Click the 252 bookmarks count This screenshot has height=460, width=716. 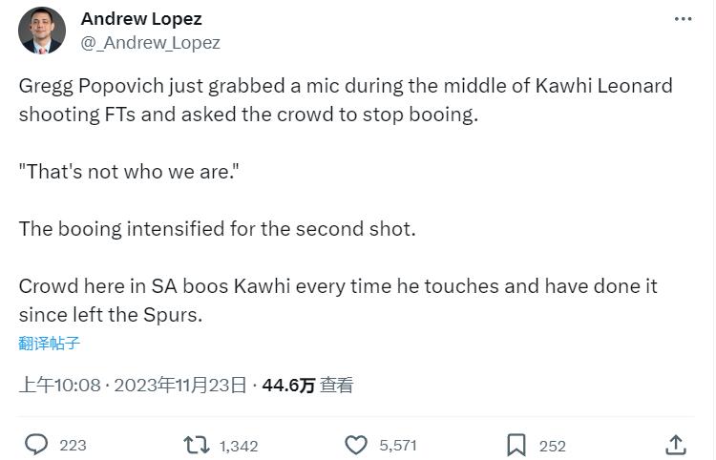(x=552, y=446)
